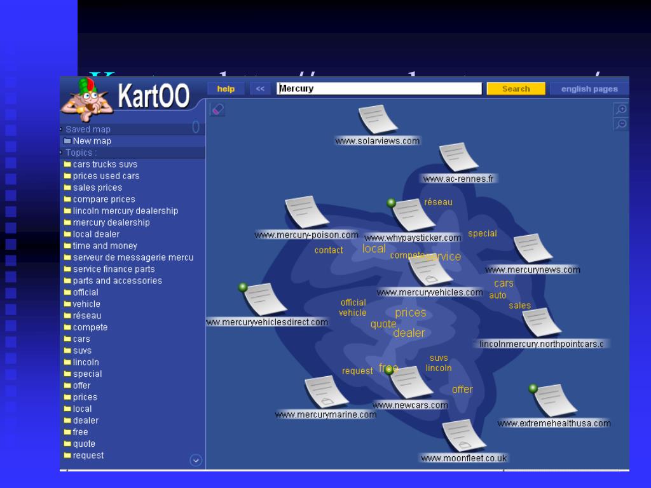This screenshot has height=488, width=651.
Task: Open the www.ac-rennes.fr document icon
Action: [x=458, y=158]
